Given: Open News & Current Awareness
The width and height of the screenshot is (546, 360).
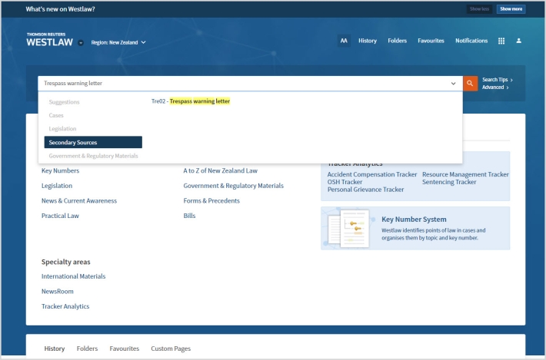Looking at the screenshot, I should tap(79, 200).
